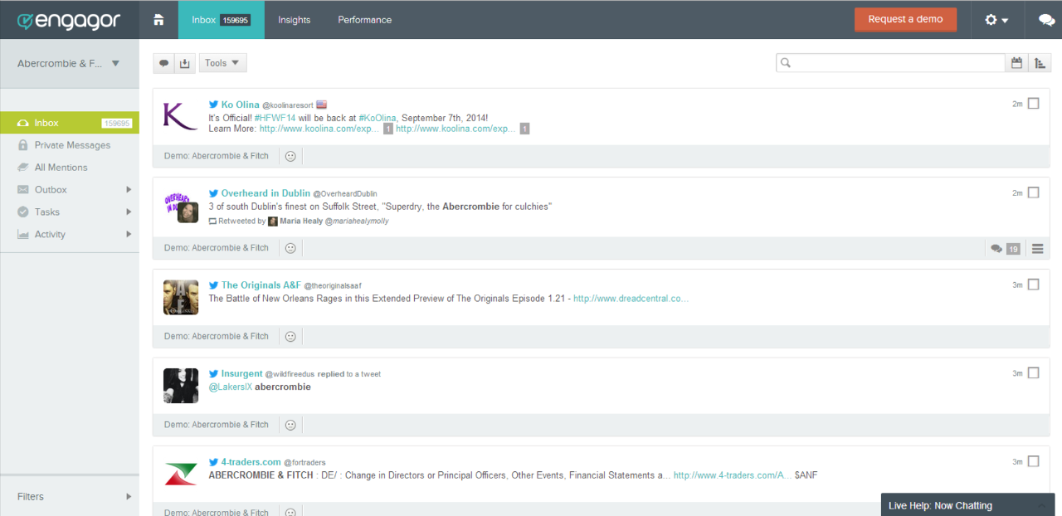Click the speech bubble icon left of Tools
This screenshot has height=516, width=1062.
pos(164,63)
